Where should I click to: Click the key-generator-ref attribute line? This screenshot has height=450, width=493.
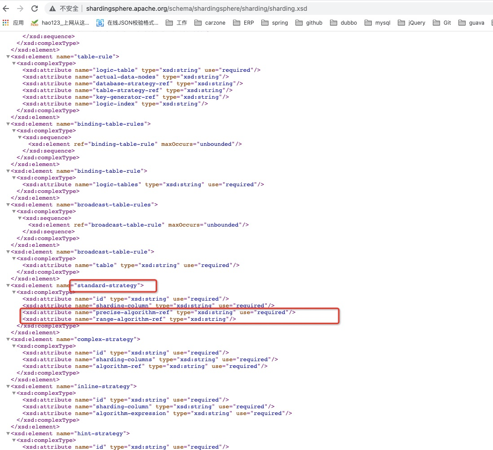tap(126, 97)
